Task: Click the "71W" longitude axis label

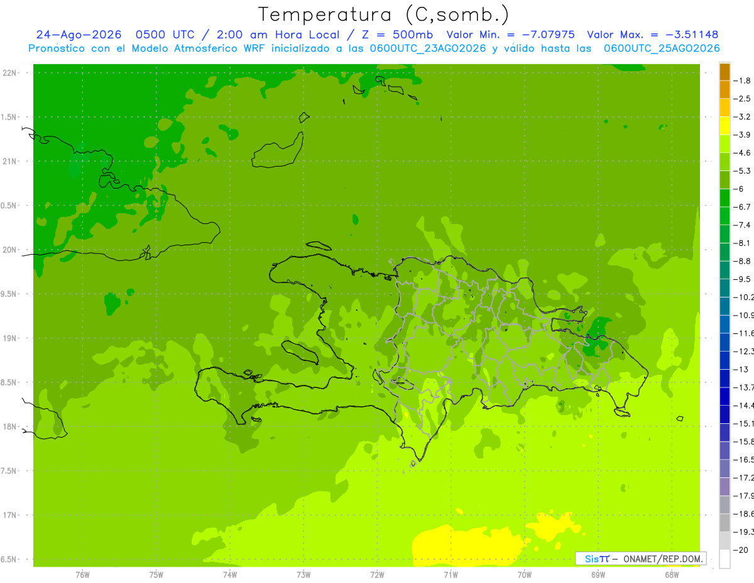Action: (451, 575)
